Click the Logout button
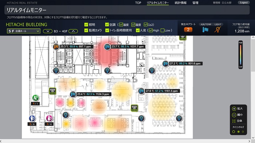The image size is (255, 143). [244, 3]
